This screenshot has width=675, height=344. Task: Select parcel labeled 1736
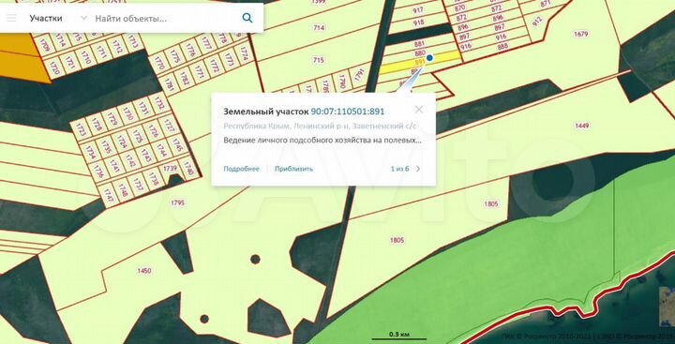click(x=99, y=172)
